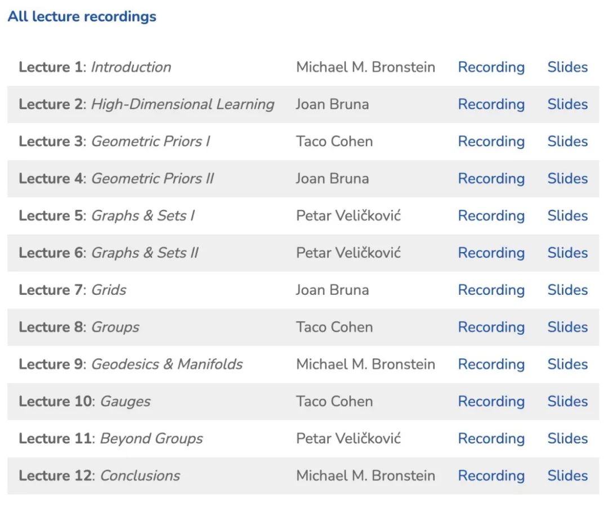Play the Lecture 4 Geometric Priors II recording
608x507 pixels.
(491, 179)
